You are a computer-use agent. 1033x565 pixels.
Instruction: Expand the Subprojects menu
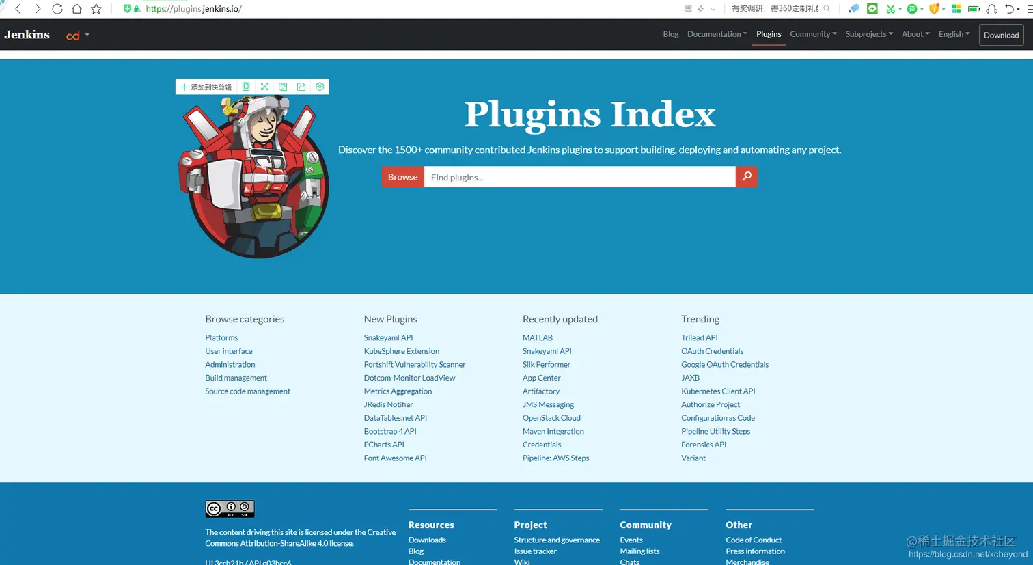(x=869, y=34)
